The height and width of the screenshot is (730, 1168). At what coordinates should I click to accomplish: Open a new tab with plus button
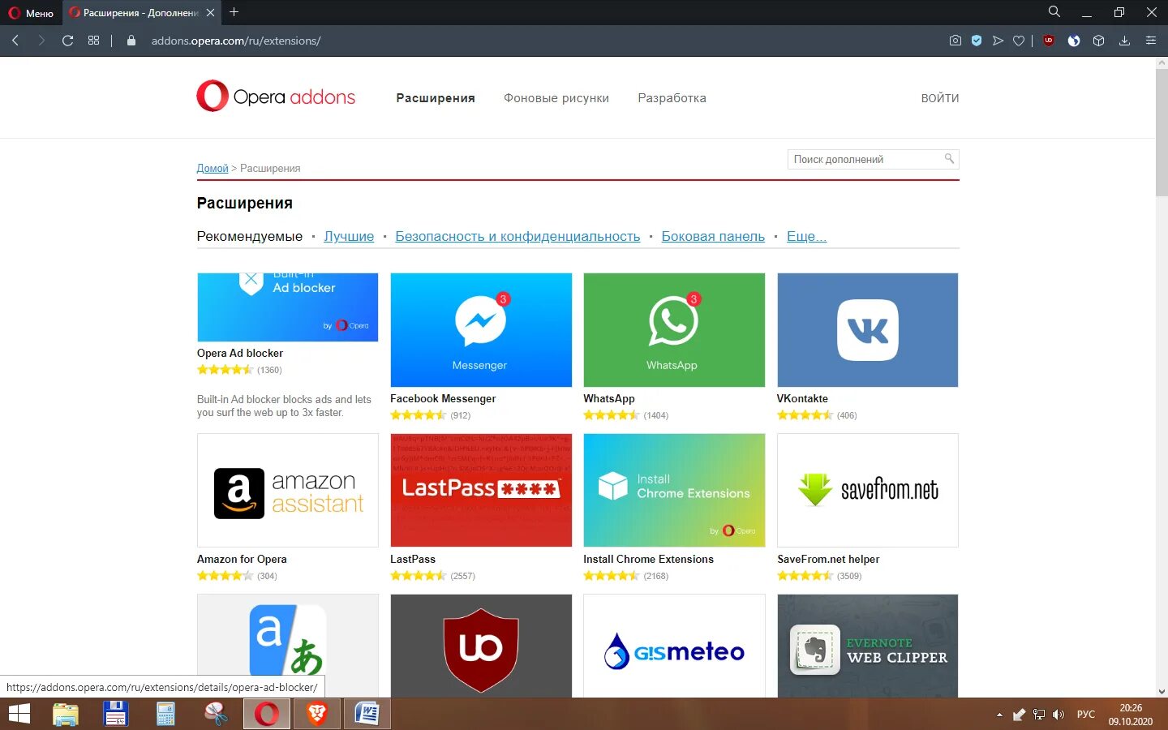click(x=234, y=12)
